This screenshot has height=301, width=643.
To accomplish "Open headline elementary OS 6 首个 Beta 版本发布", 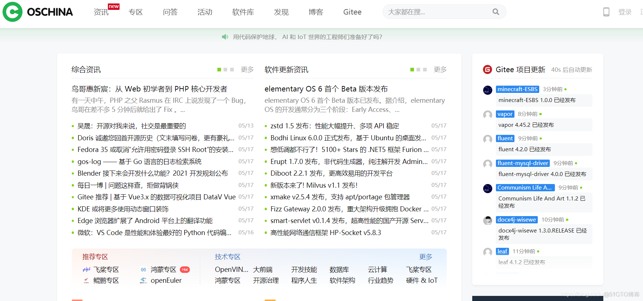I will [326, 89].
